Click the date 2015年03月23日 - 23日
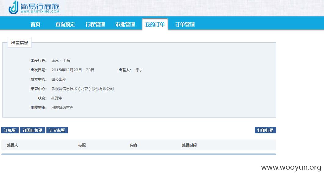The width and height of the screenshot is (324, 176). click(73, 70)
